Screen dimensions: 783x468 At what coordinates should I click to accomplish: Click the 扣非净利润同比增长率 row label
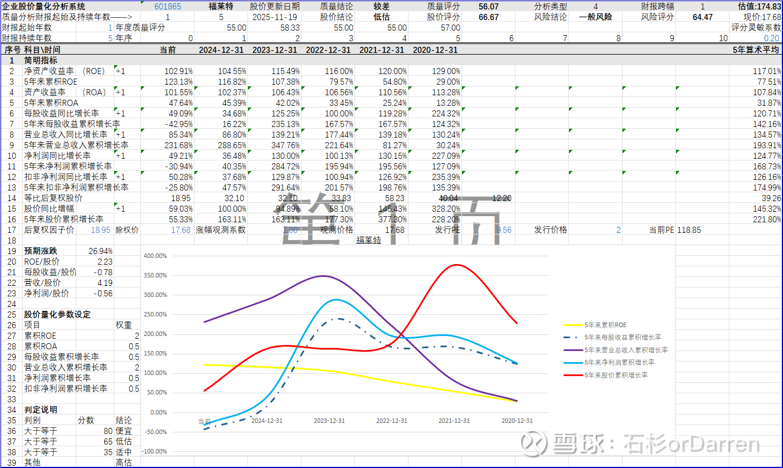coord(66,177)
